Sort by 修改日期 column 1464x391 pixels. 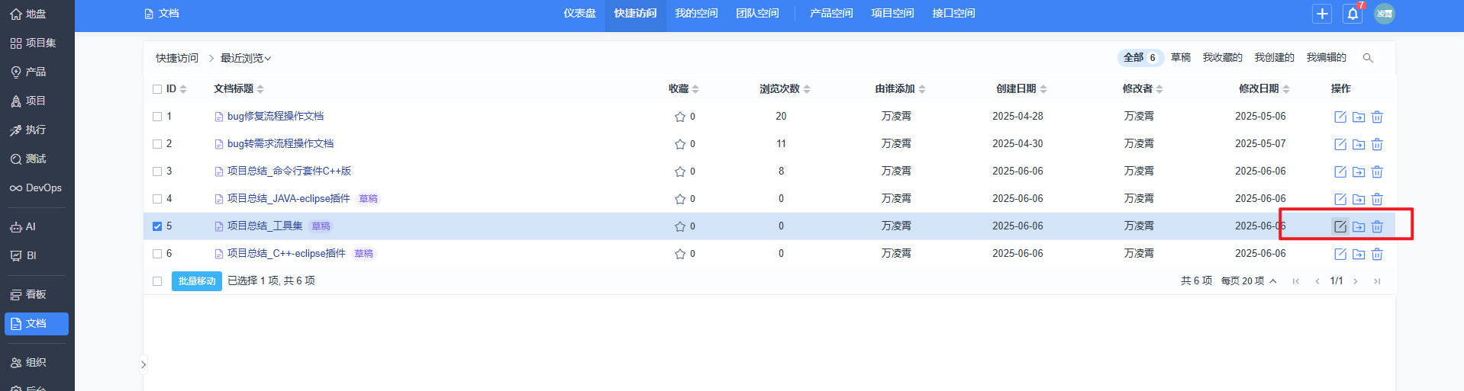[x=1264, y=89]
